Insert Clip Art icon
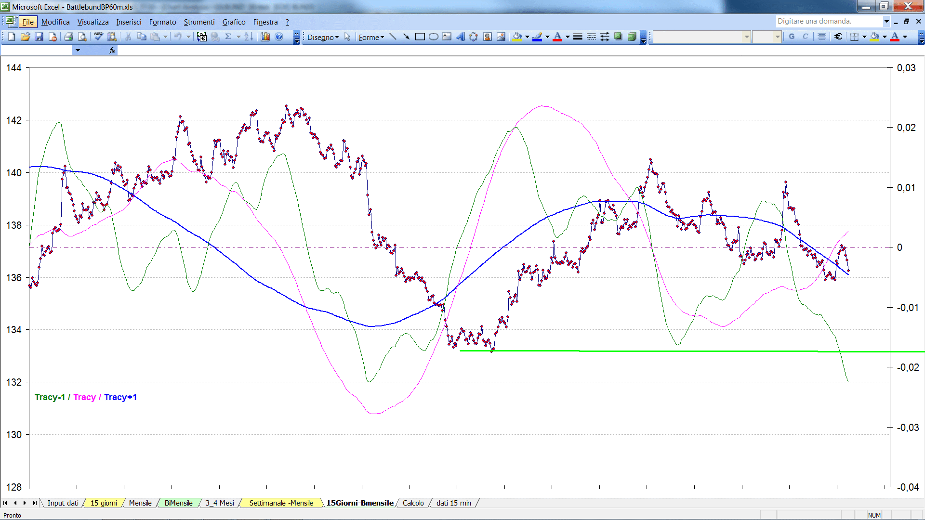 (488, 37)
